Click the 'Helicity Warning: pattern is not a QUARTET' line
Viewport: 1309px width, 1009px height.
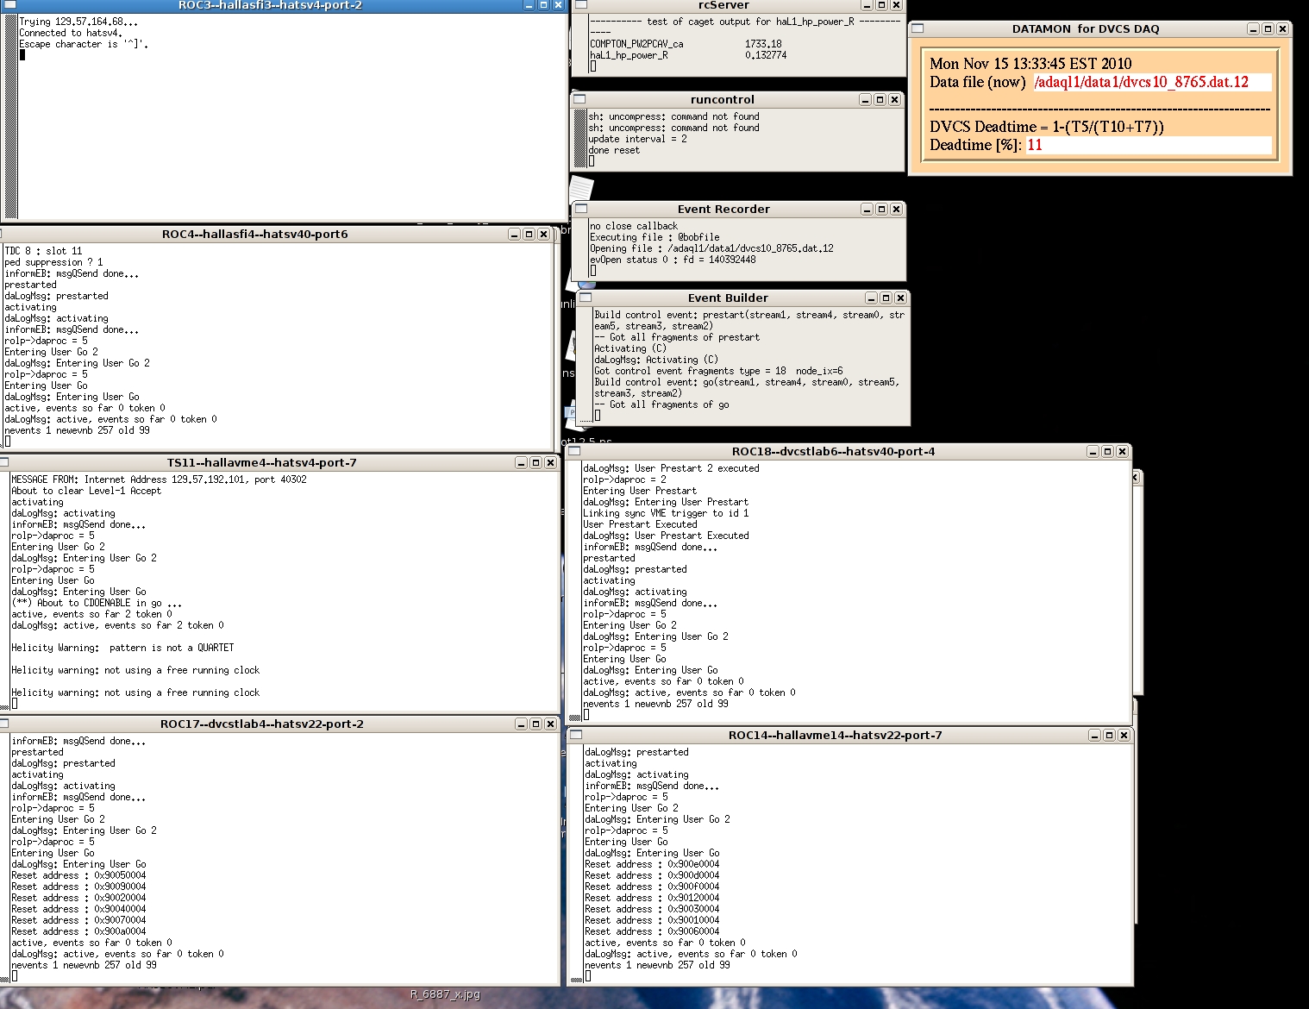[x=122, y=648]
